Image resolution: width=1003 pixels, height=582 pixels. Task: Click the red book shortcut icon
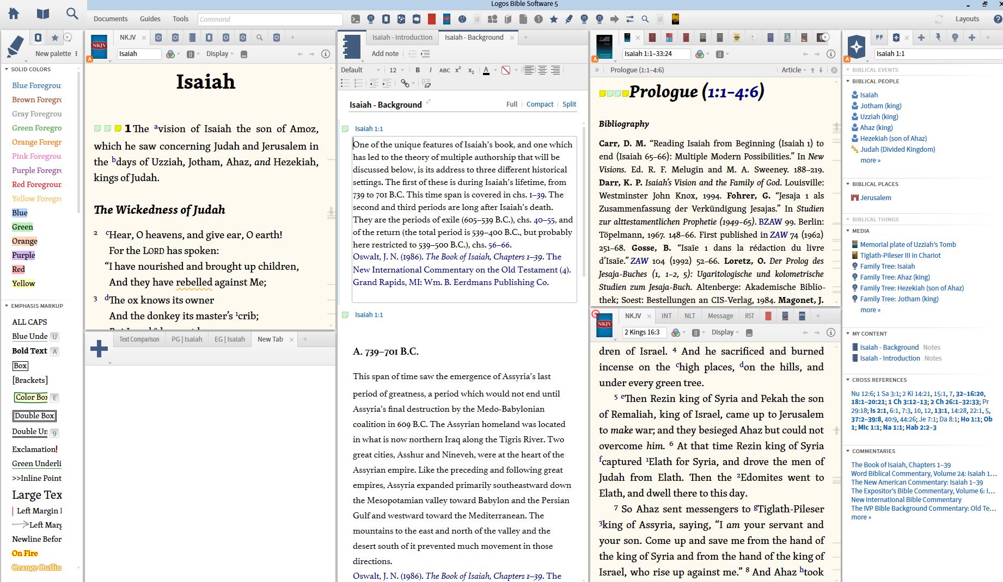pyautogui.click(x=432, y=19)
